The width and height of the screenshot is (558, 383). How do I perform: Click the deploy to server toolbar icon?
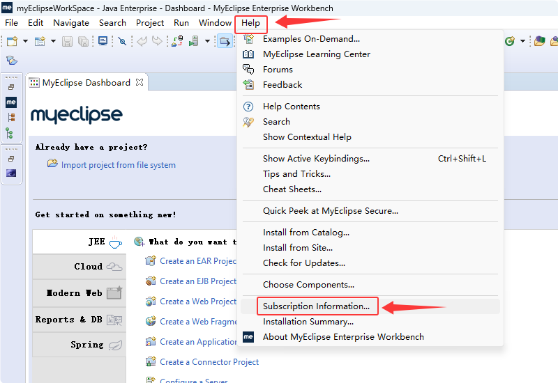click(177, 41)
